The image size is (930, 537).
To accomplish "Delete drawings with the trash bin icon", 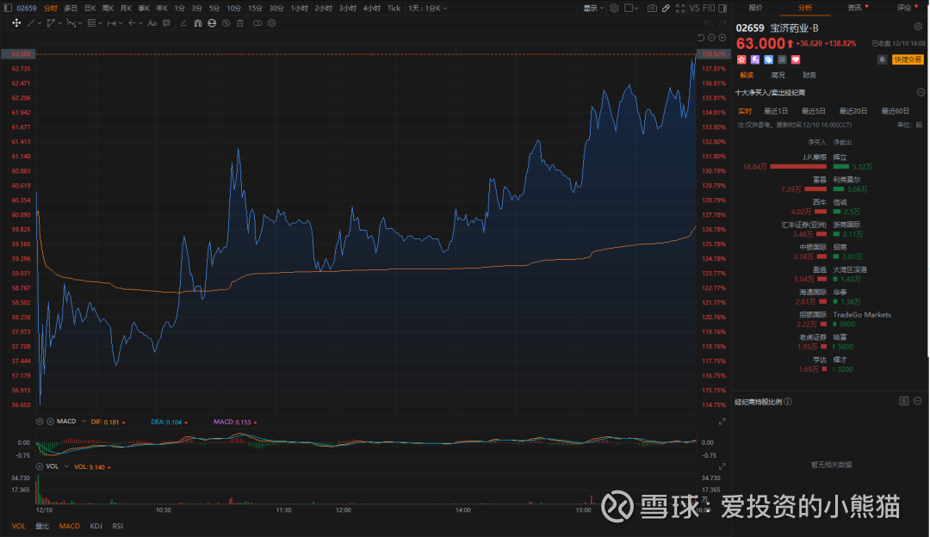I will tap(240, 23).
